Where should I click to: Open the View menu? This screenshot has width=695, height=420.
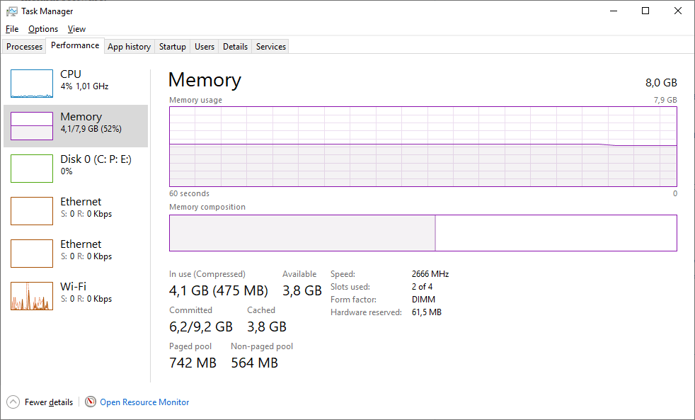coord(76,29)
